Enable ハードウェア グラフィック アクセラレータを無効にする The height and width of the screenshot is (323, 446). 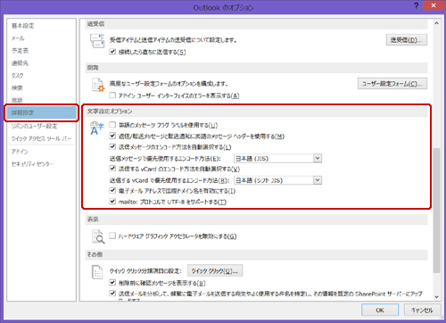coord(112,236)
